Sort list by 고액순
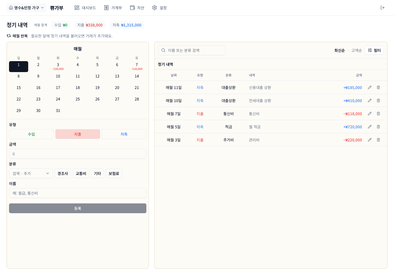 [357, 50]
